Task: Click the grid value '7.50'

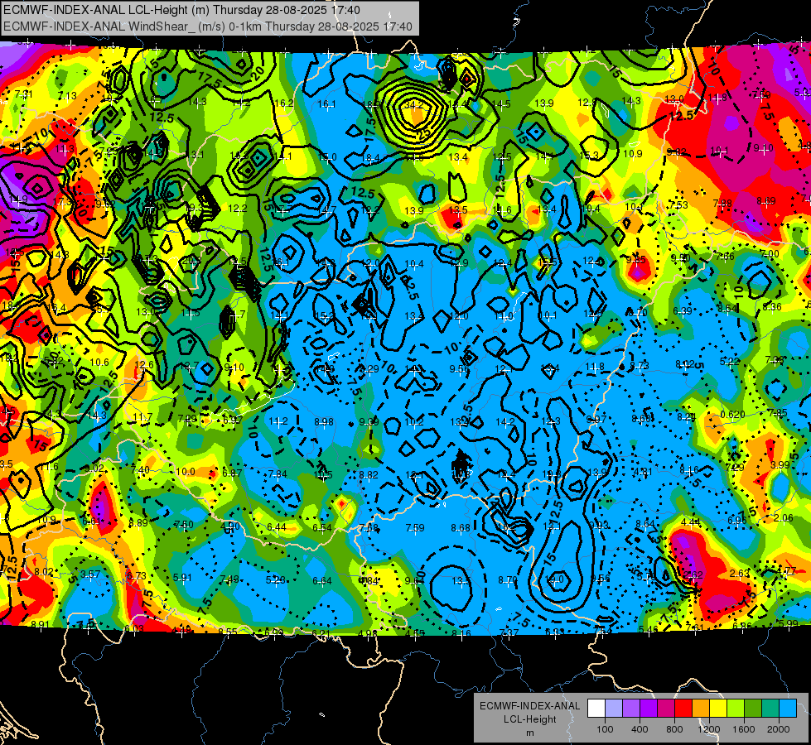Action: (184, 524)
